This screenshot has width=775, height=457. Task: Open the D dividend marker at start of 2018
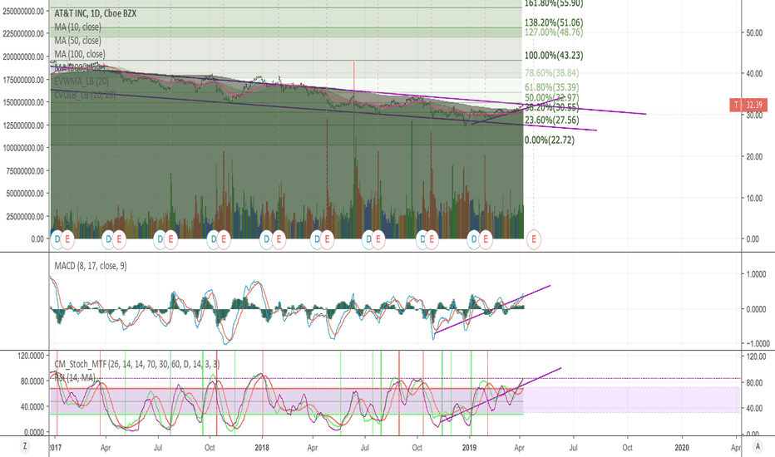[x=267, y=239]
